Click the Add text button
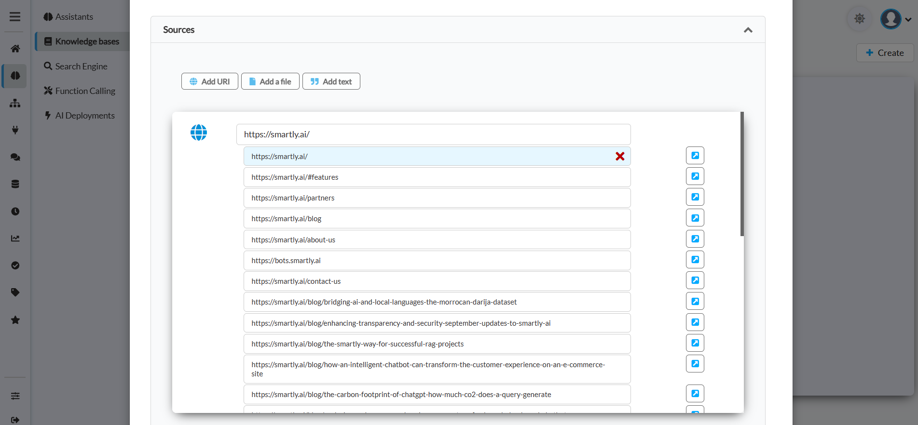Screen dimensions: 918x425 click(331, 81)
